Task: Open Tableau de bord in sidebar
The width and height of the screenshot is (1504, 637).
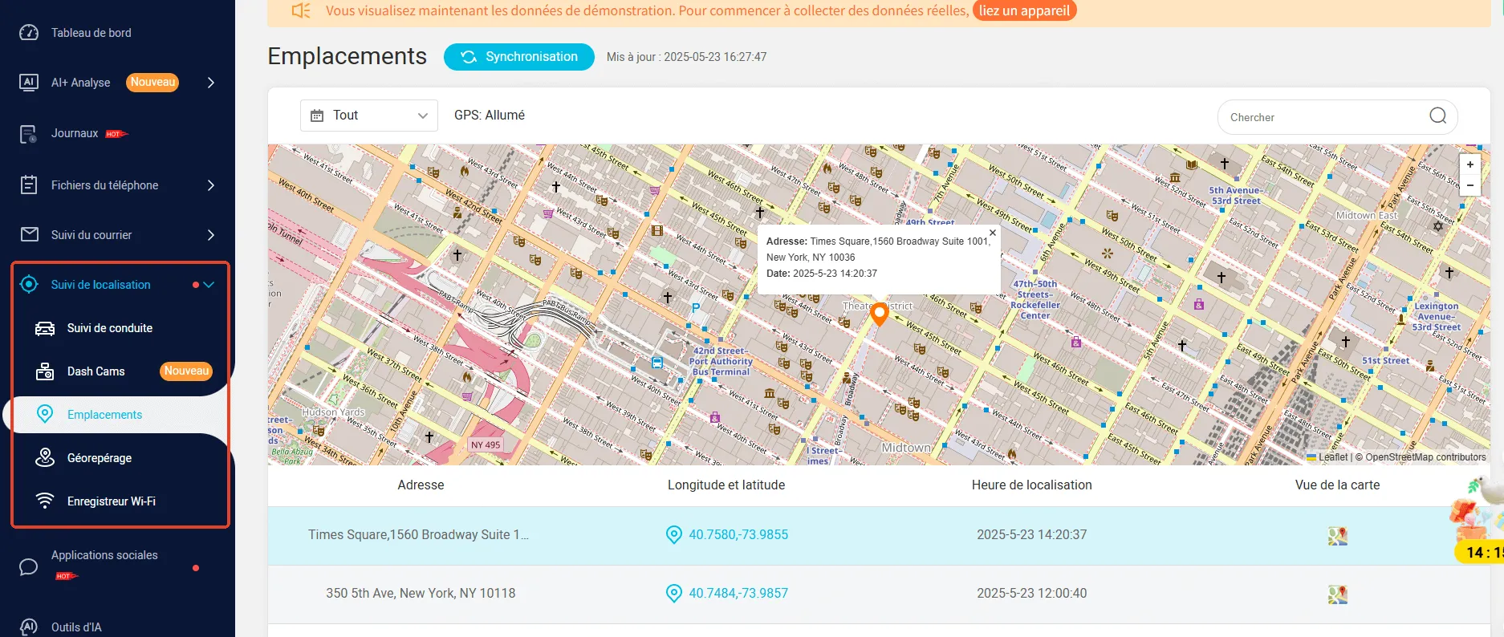Action: point(91,33)
